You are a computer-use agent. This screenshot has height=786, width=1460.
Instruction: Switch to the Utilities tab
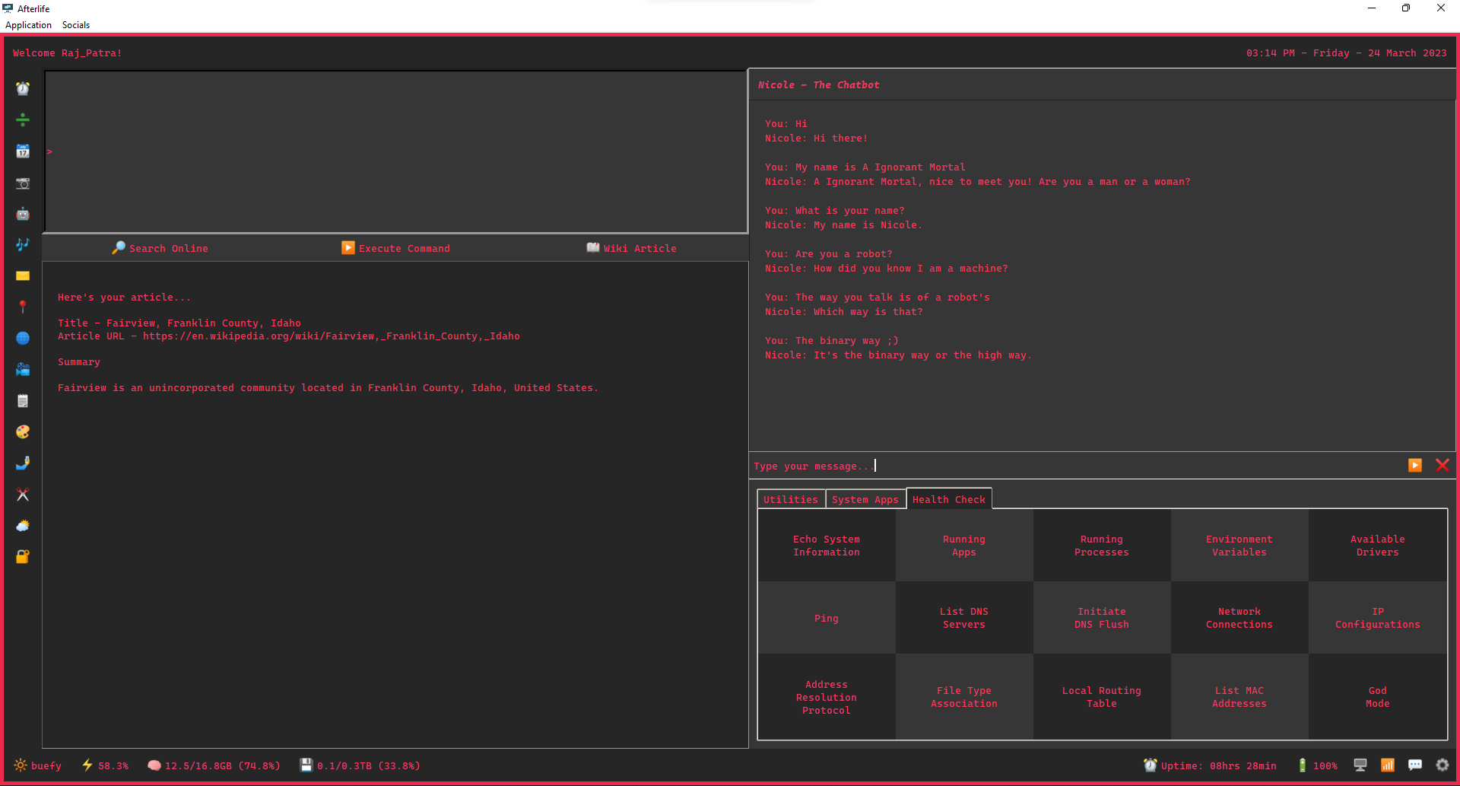(x=791, y=499)
